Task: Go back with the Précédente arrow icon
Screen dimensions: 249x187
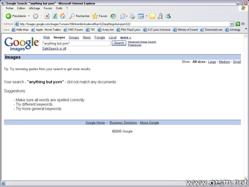Action: (x=8, y=16)
